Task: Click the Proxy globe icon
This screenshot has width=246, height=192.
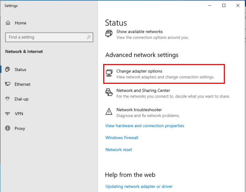Action: 8,128
